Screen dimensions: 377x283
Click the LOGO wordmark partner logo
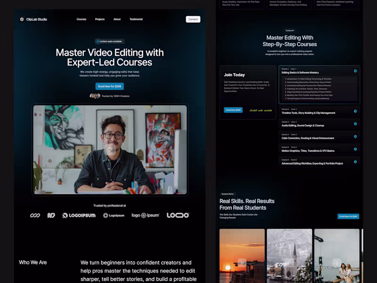[x=178, y=215]
